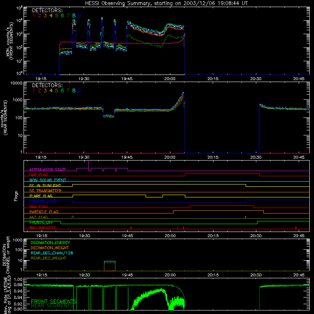Click the REAR_DEC_CHAN/128 legend entry
Screen dimensions: 314x314
pyautogui.click(x=52, y=253)
